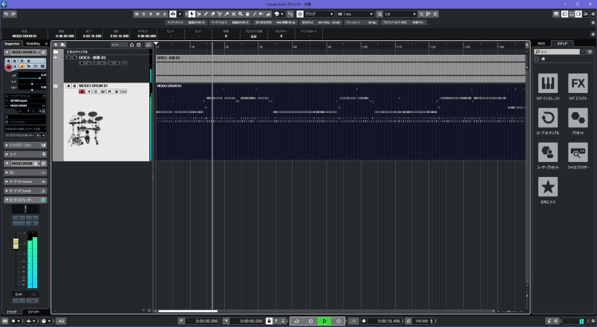Open the Favorites star tile

coord(548,187)
